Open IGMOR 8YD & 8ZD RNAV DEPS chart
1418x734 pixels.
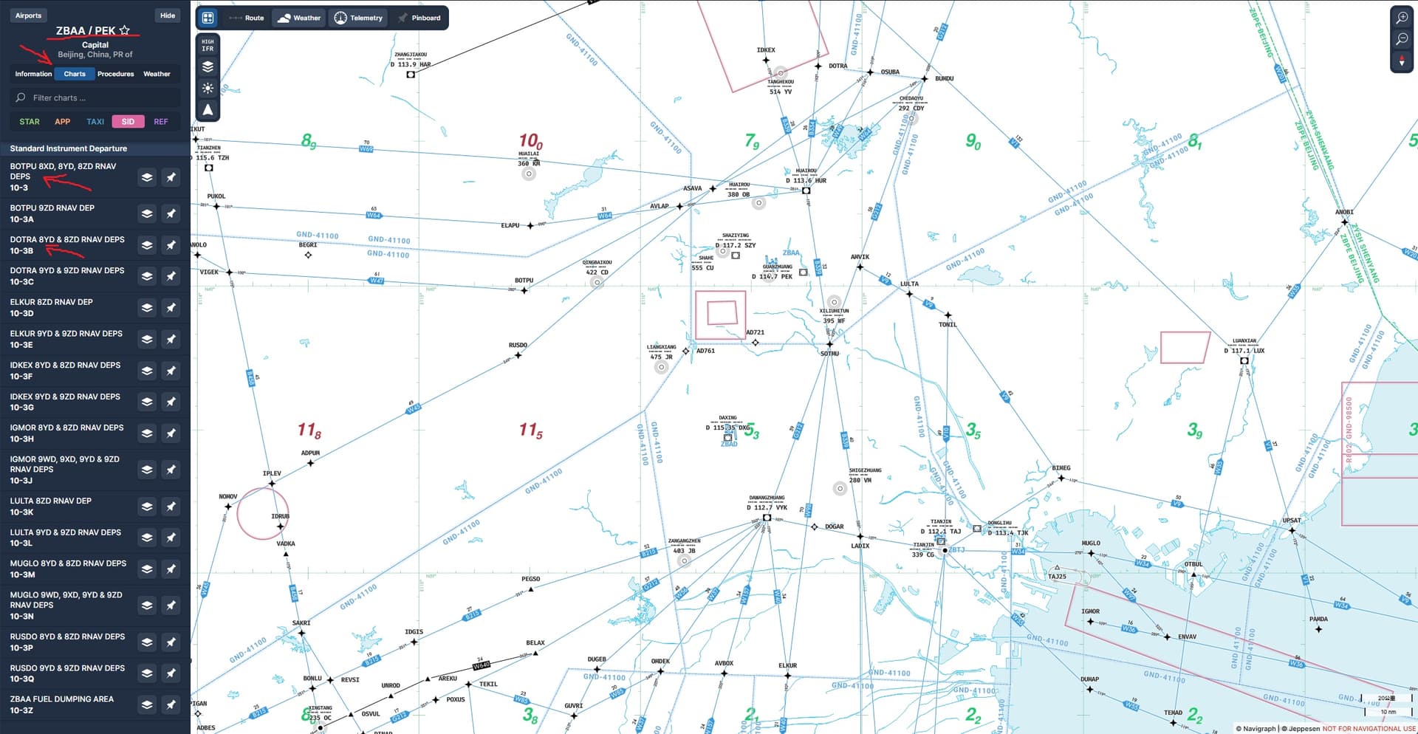tap(66, 433)
